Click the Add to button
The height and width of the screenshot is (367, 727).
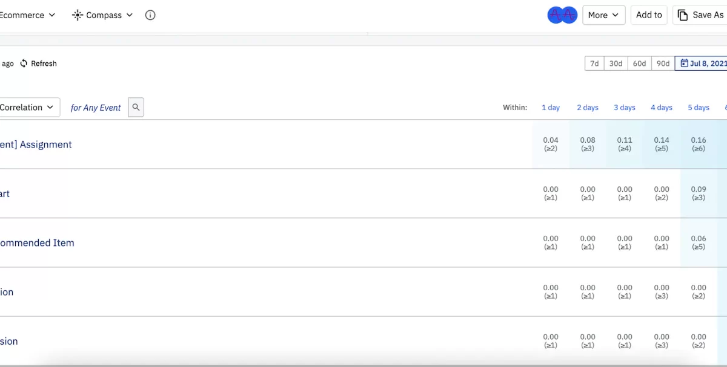[x=649, y=15]
